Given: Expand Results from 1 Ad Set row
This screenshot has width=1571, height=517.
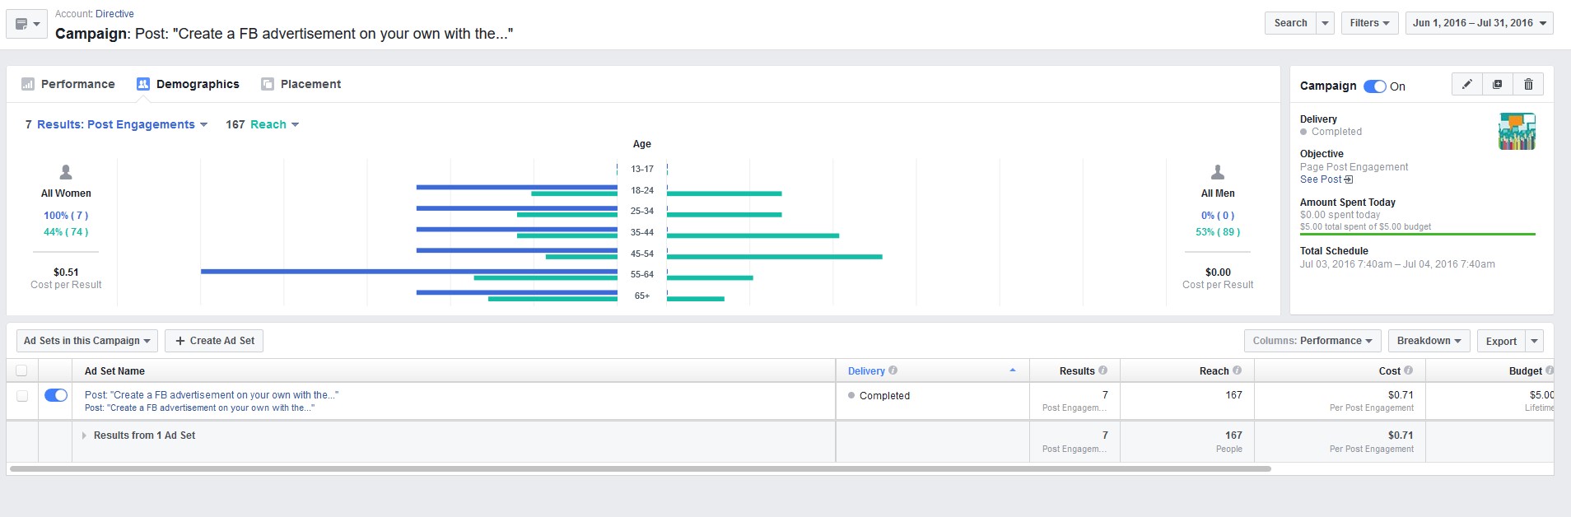Looking at the screenshot, I should (x=84, y=435).
